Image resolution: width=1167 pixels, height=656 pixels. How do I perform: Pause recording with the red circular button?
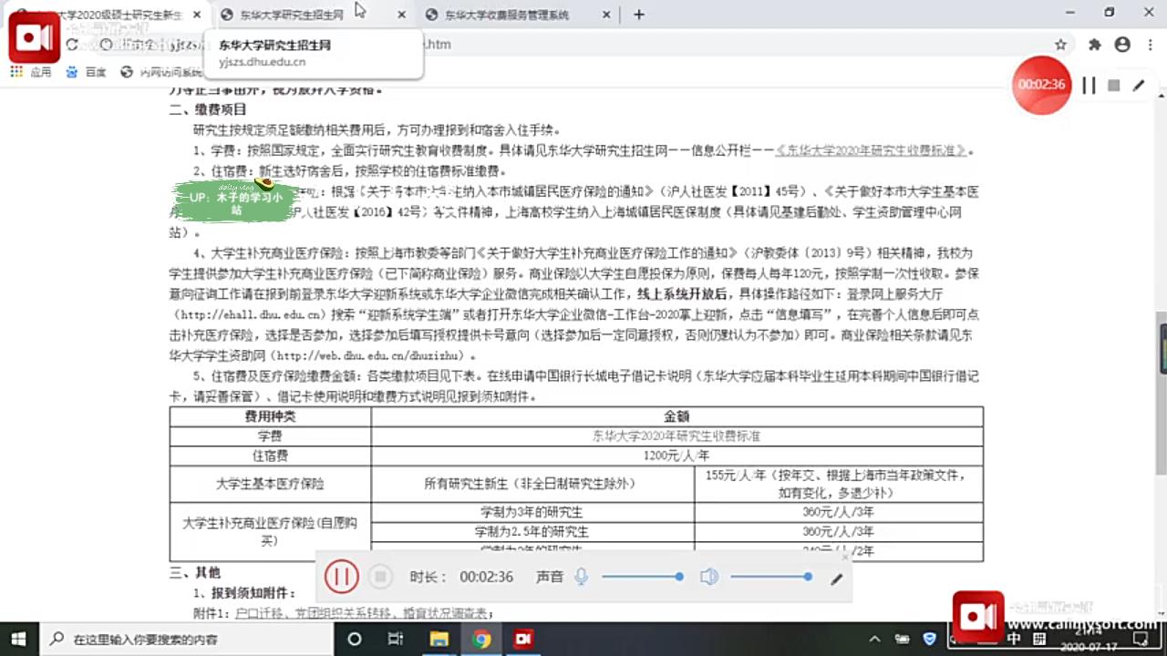[x=342, y=577]
